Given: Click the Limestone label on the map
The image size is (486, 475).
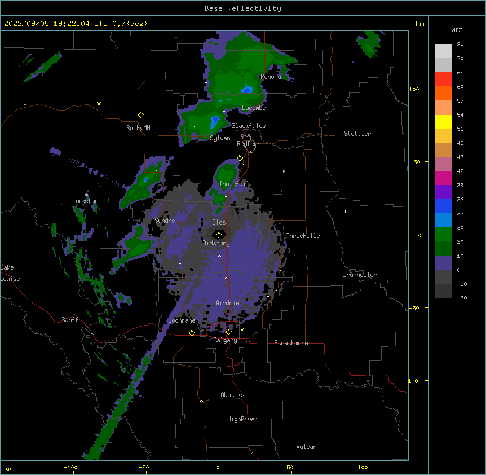Looking at the screenshot, I should [x=86, y=201].
